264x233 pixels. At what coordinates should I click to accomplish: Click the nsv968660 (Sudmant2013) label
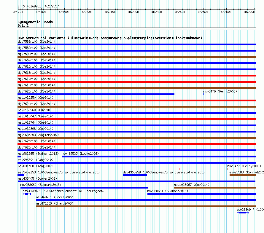point(41,185)
